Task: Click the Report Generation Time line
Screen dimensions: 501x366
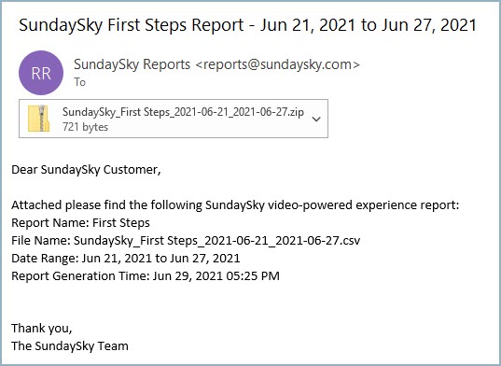Action: (146, 275)
